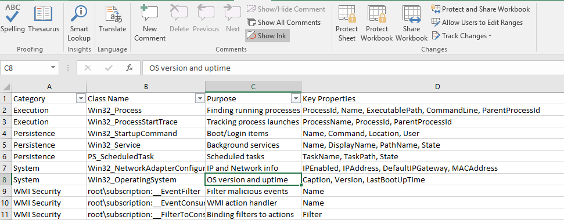Open the Purpose column filter dropdown
564x220 pixels.
pos(296,98)
